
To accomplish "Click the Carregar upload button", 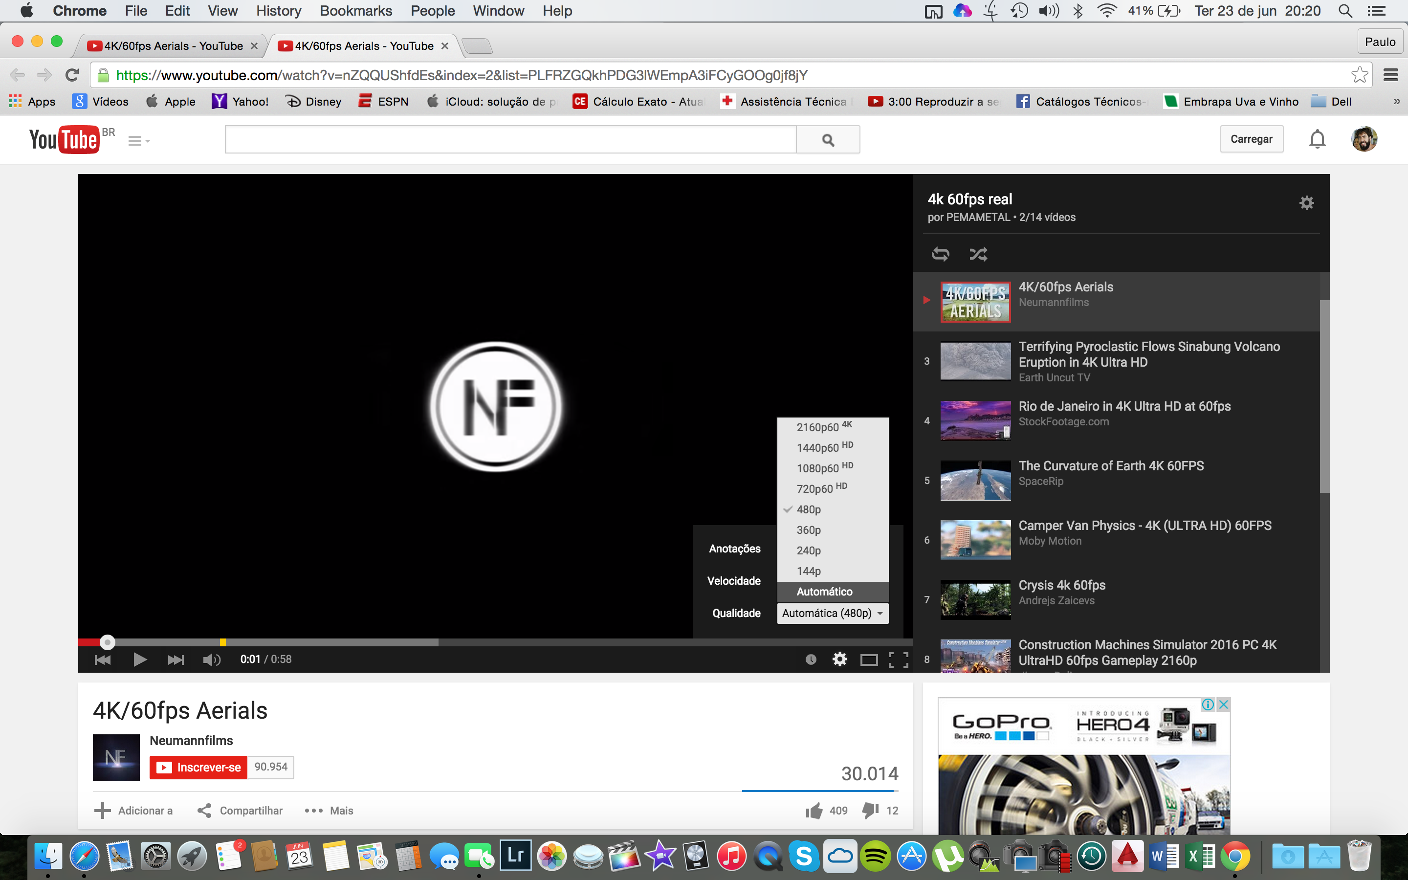I will [x=1251, y=139].
